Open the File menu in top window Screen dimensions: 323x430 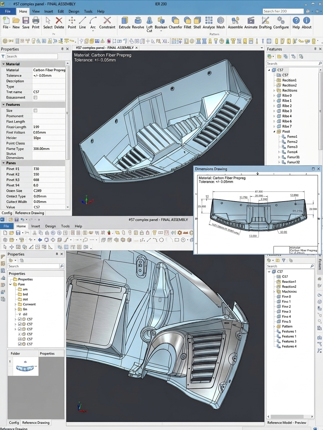click(x=8, y=11)
